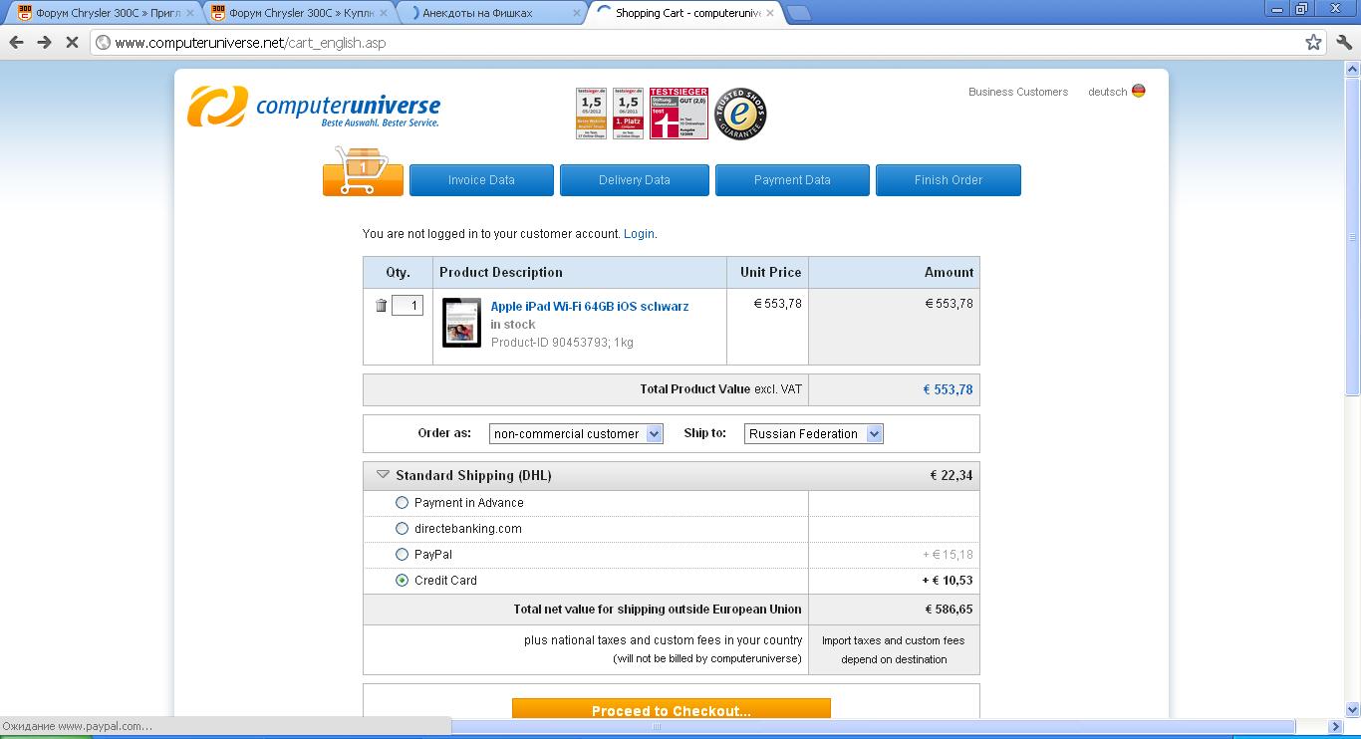This screenshot has height=739, width=1361.
Task: Open the Ship to country dropdown
Action: (x=813, y=433)
